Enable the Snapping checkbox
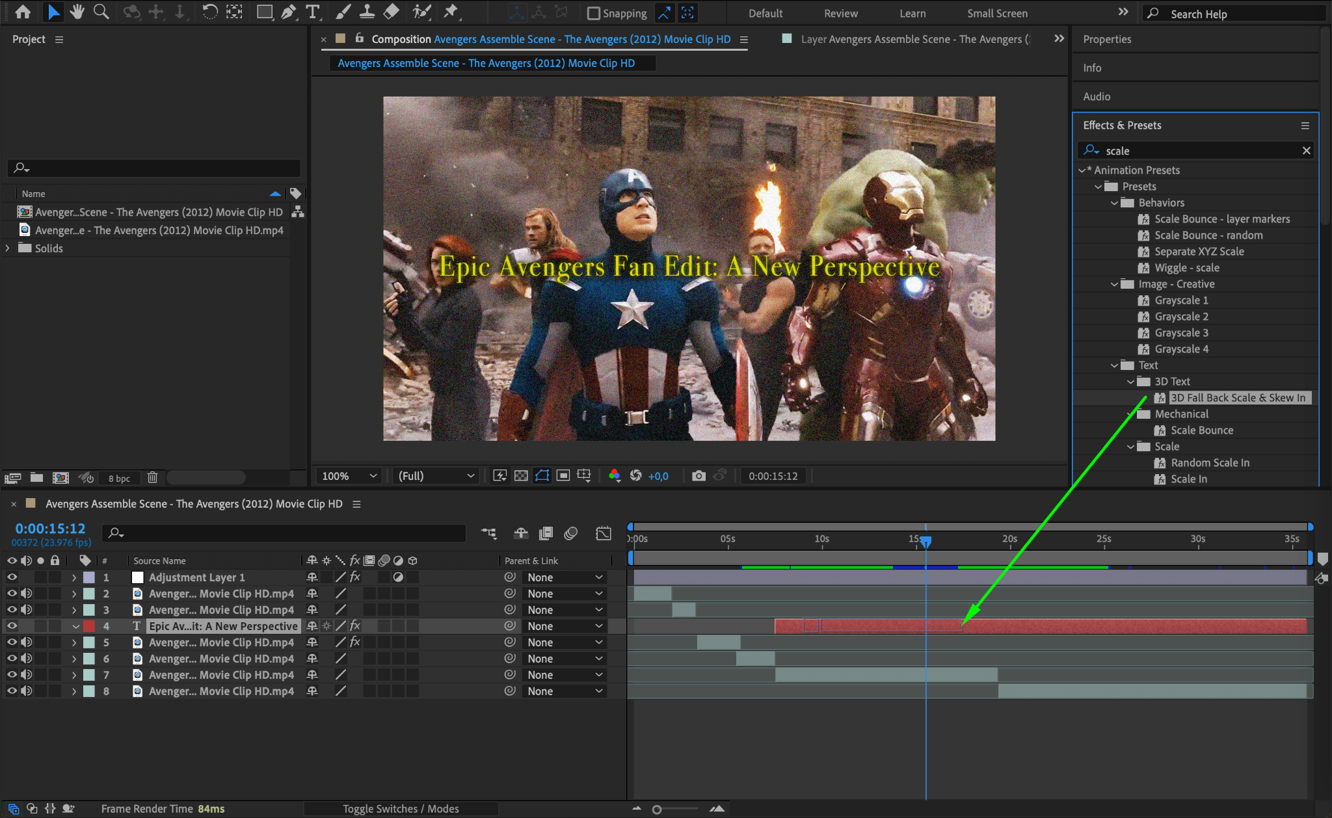The image size is (1332, 818). point(593,13)
